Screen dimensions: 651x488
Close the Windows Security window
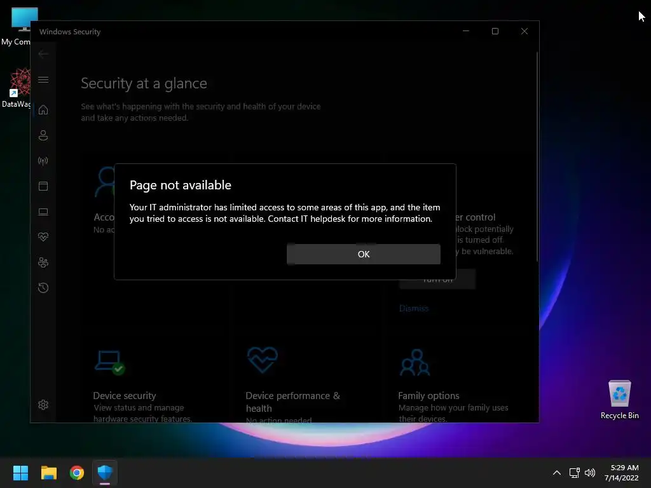point(524,31)
